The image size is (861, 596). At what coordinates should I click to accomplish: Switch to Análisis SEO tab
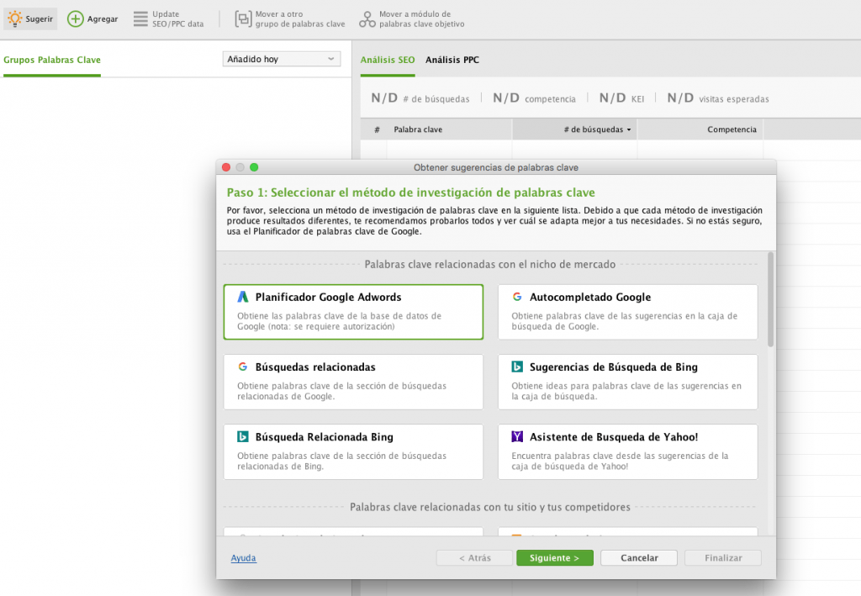click(387, 60)
